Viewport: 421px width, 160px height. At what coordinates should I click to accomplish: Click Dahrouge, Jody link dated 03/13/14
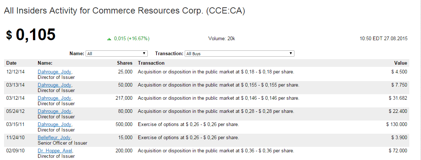[x=54, y=85]
